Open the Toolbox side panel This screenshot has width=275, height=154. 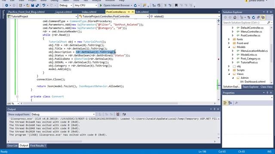3,14
